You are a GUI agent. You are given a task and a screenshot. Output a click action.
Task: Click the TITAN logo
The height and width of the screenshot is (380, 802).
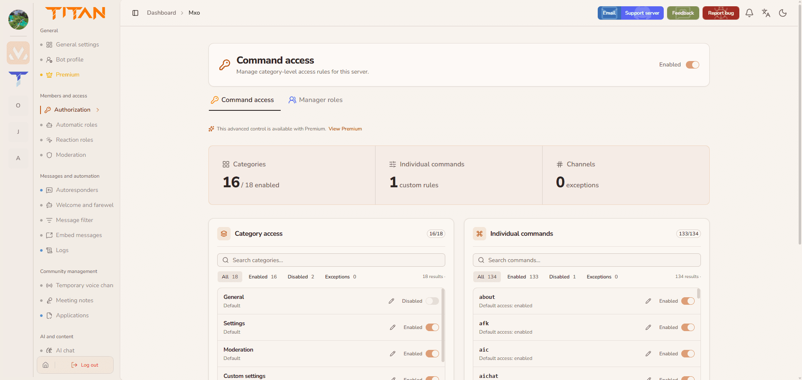pos(75,13)
